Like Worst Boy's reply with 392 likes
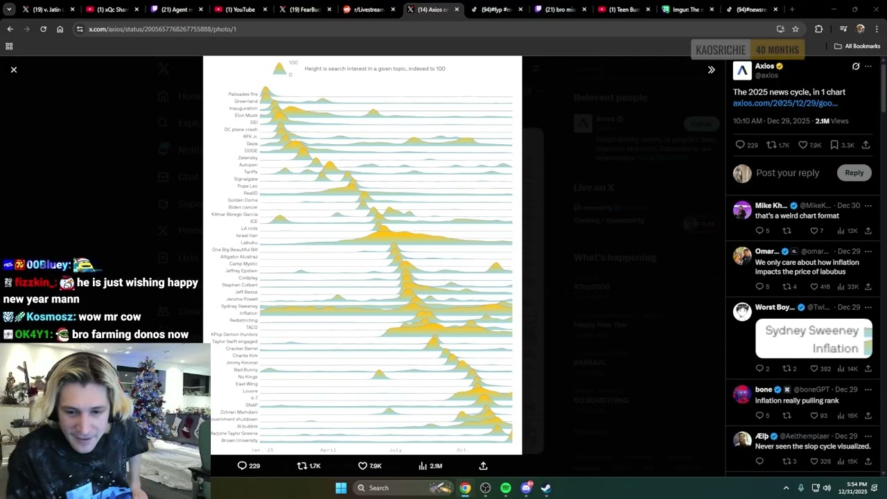 (x=820, y=369)
